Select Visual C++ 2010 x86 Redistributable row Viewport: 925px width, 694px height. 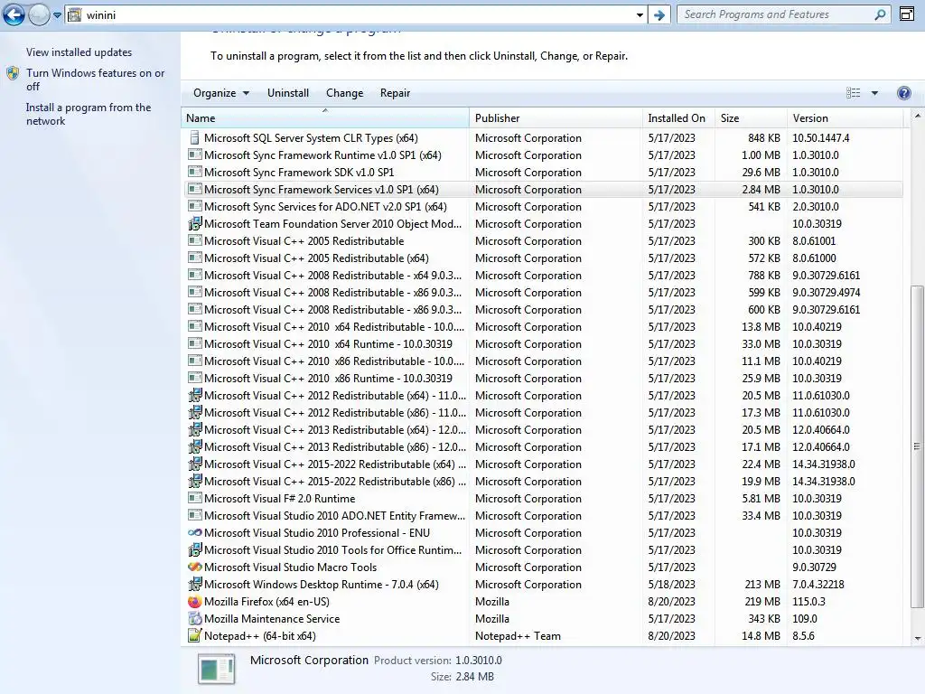point(542,361)
